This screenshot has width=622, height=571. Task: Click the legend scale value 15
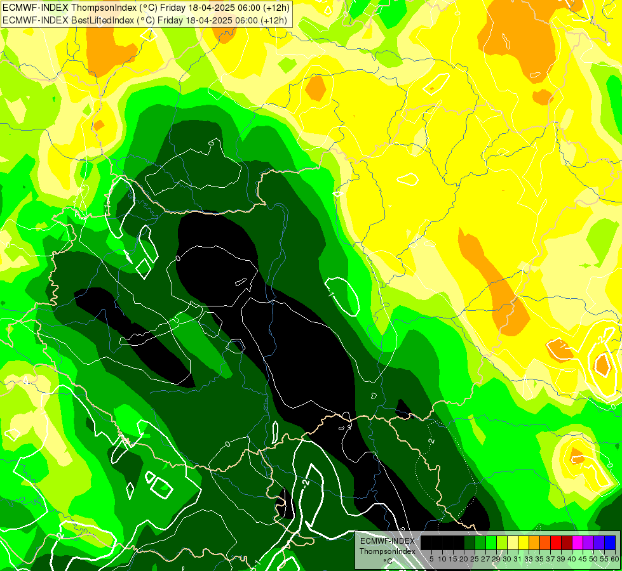[x=453, y=559]
